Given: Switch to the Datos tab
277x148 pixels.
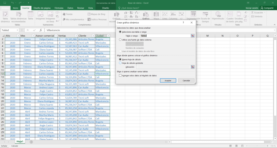Looking at the screenshot, I should [x=70, y=8].
